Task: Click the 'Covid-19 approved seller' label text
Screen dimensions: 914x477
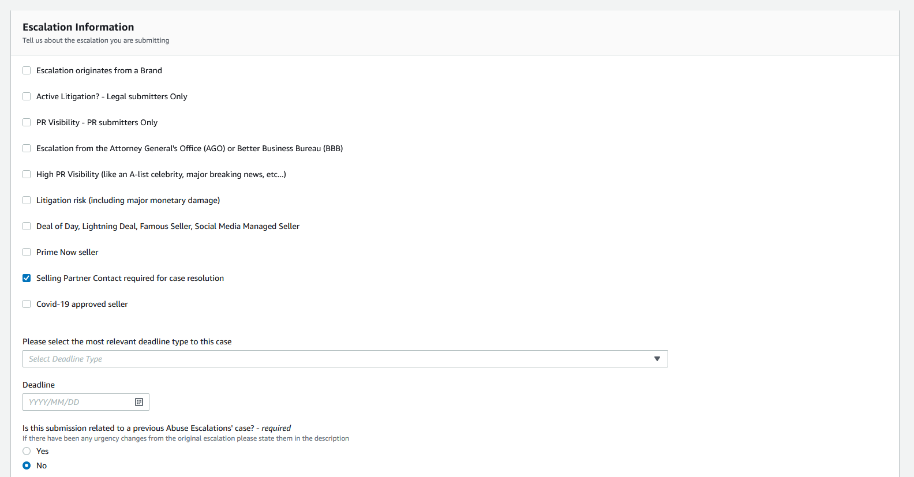Action: (82, 304)
